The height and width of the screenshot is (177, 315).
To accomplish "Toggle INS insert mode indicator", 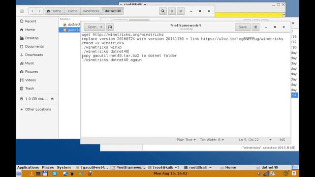I will pyautogui.click(x=282, y=140).
